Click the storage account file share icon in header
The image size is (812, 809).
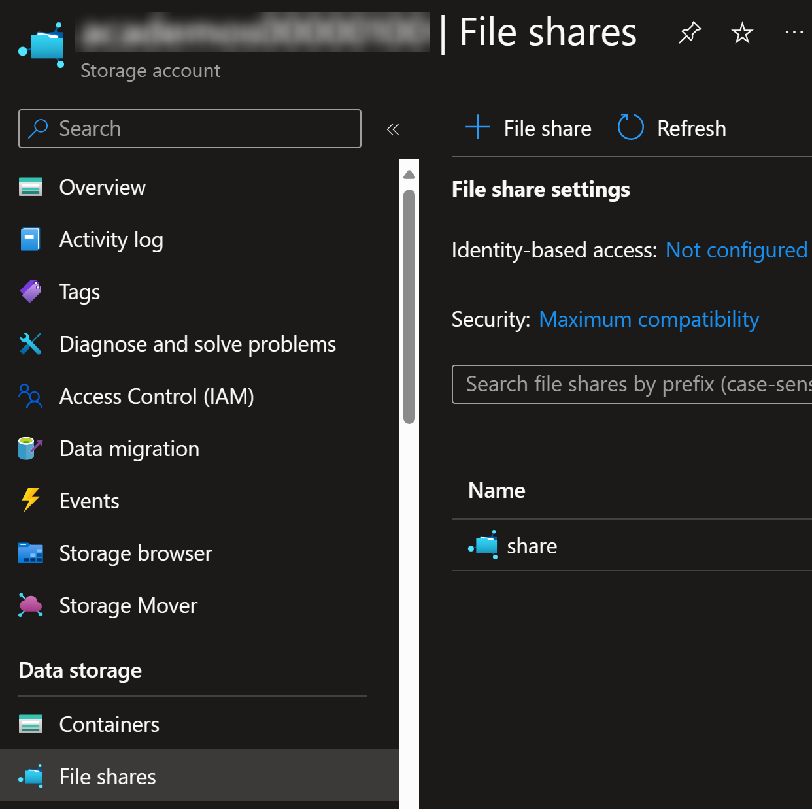pyautogui.click(x=42, y=44)
